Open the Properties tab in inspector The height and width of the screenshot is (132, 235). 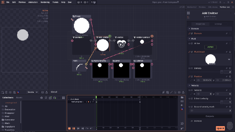tap(200, 24)
